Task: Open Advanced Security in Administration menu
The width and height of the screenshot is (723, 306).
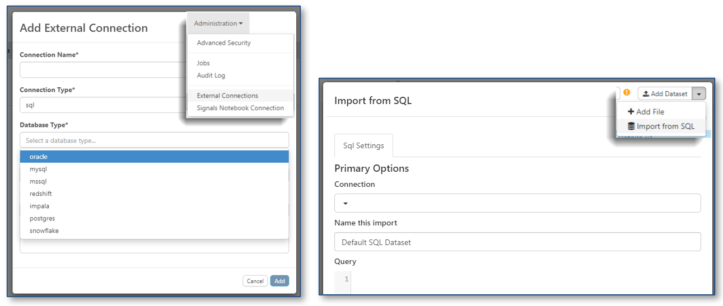Action: [223, 43]
